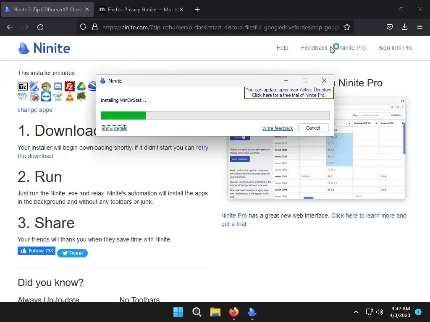The image size is (430, 322).
Task: Click the '2. Run' heading
Action: (40, 177)
